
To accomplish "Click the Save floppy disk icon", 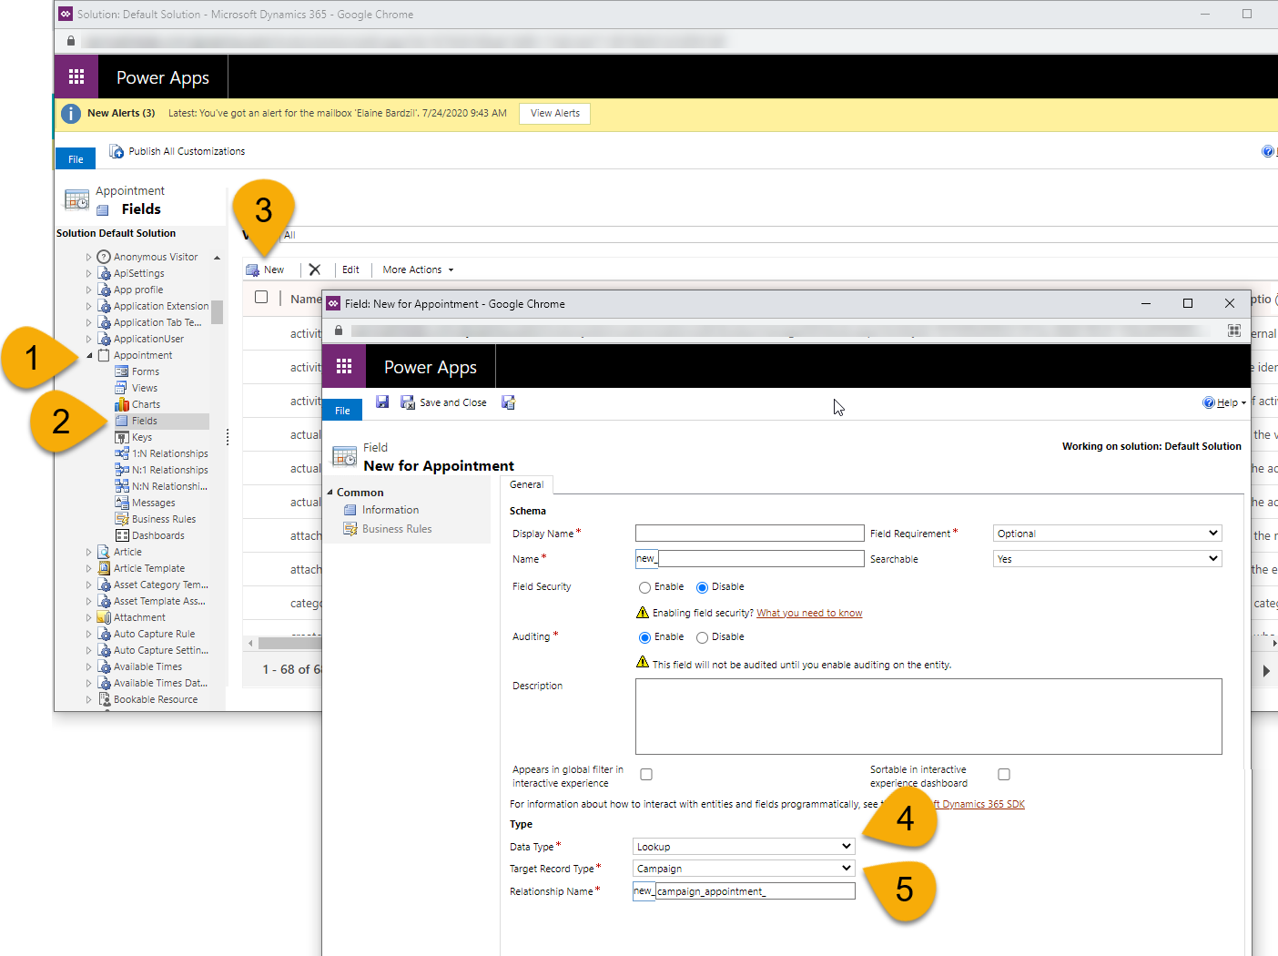I will pos(383,402).
